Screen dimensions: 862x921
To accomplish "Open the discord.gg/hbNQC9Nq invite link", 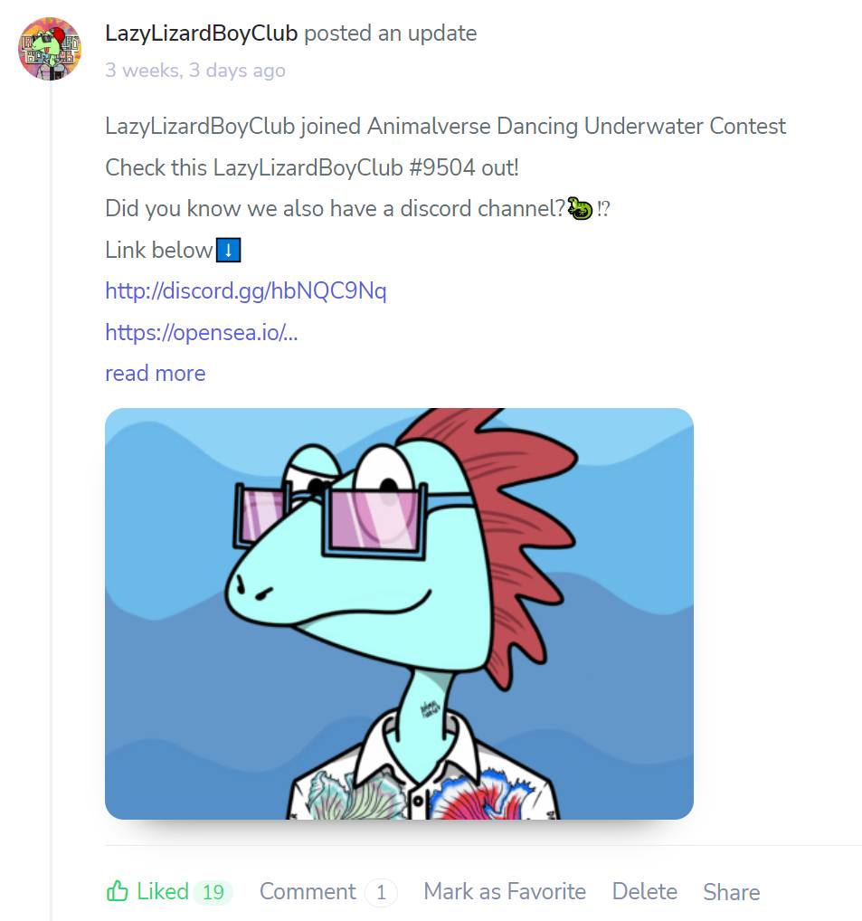I will click(245, 291).
